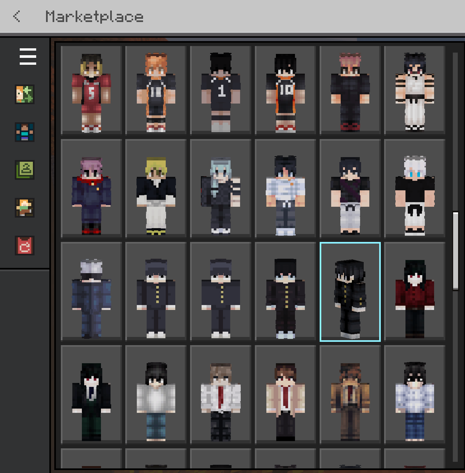Image resolution: width=465 pixels, height=473 pixels.
Task: Open the hamburger menu in the sidebar
Action: point(28,57)
